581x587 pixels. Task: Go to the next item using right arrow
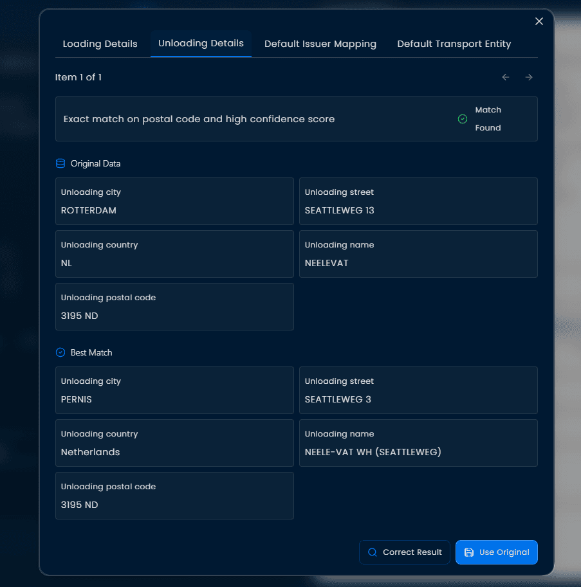pyautogui.click(x=529, y=77)
